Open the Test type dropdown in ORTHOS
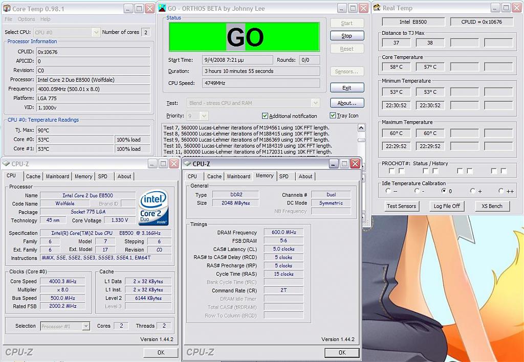 [x=315, y=103]
